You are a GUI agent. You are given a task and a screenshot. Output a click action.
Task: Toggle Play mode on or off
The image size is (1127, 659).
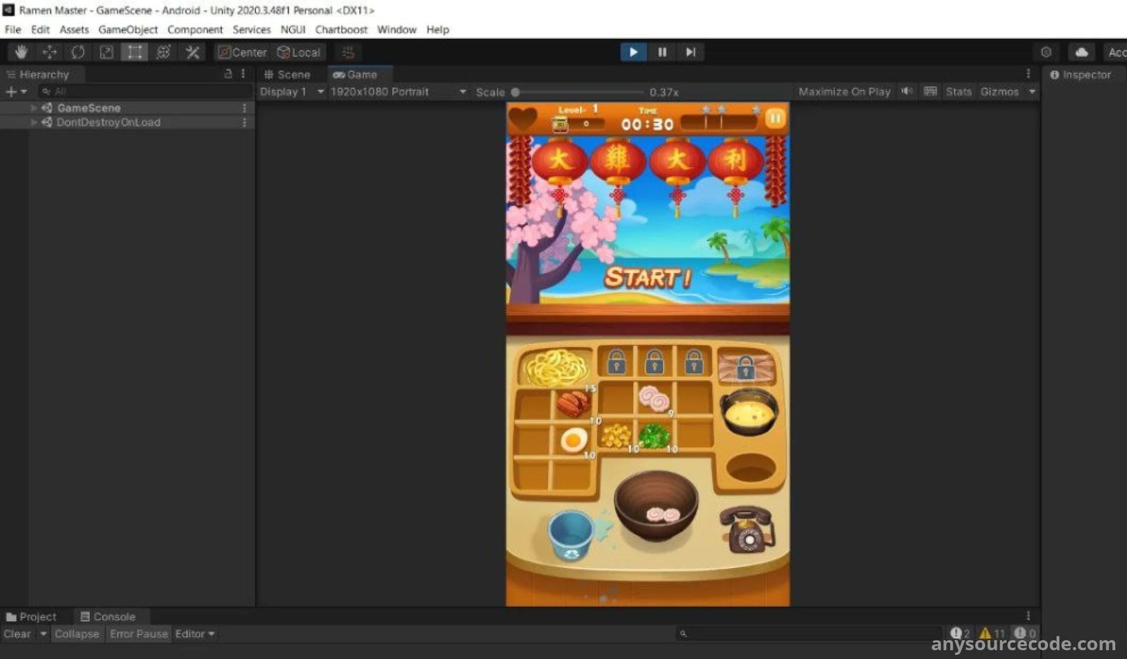tap(633, 52)
